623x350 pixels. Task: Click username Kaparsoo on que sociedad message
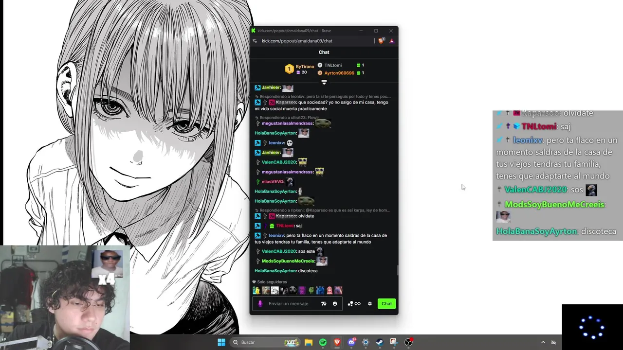pyautogui.click(x=286, y=103)
